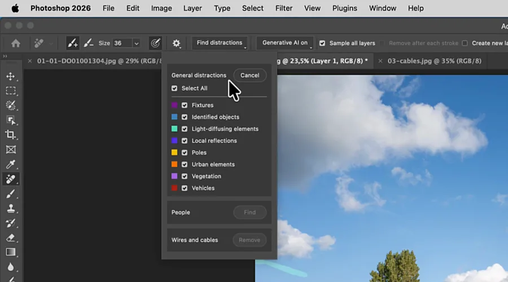508x282 pixels.
Task: Open the Image menu
Action: point(161,8)
